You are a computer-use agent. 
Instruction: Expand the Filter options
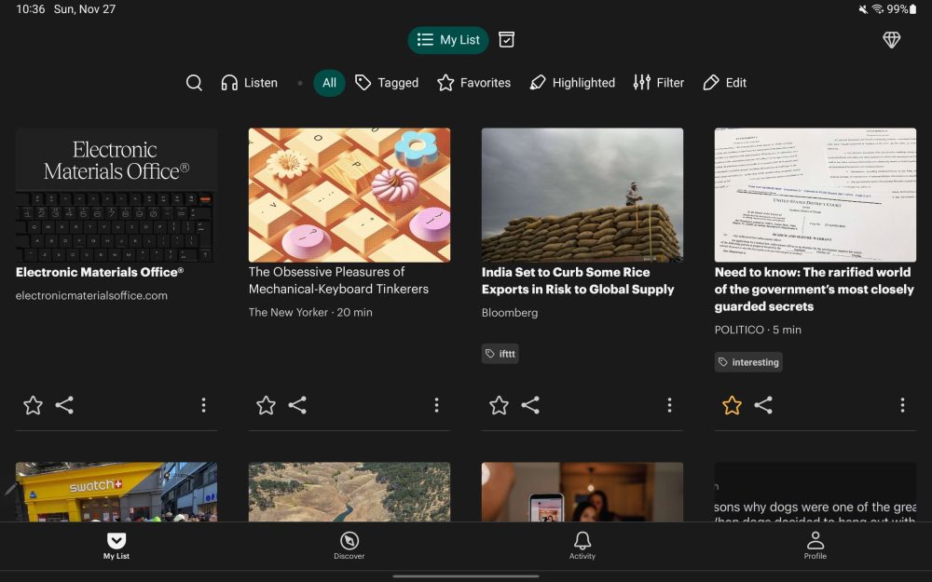[658, 83]
